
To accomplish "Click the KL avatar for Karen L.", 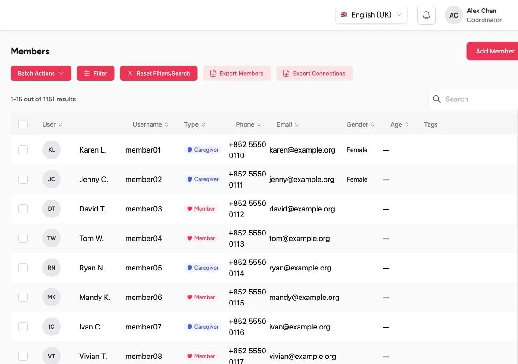I will point(52,150).
